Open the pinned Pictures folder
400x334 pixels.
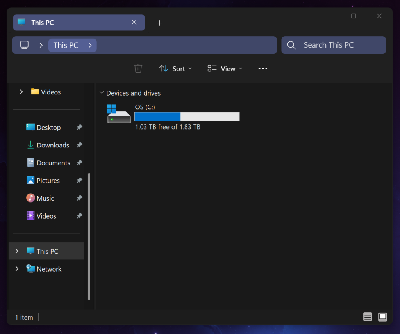[43, 180]
